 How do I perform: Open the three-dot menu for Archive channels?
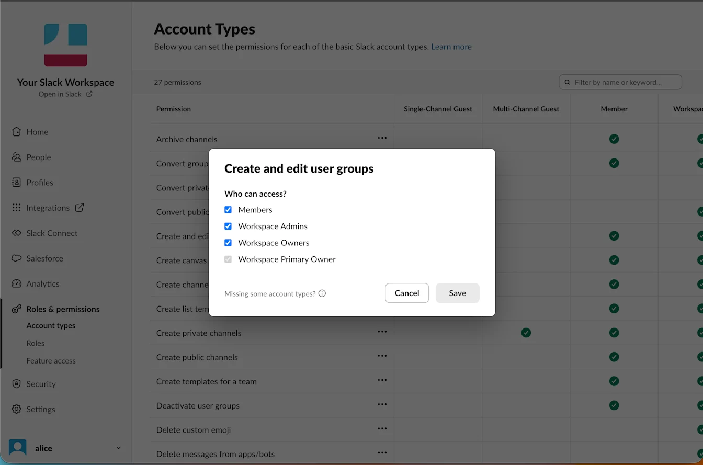[x=382, y=138]
